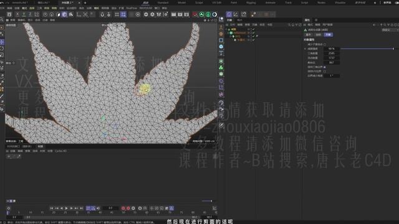The height and width of the screenshot is (224, 399).
Task: Click the green circular plugin icon
Action: tap(202, 14)
